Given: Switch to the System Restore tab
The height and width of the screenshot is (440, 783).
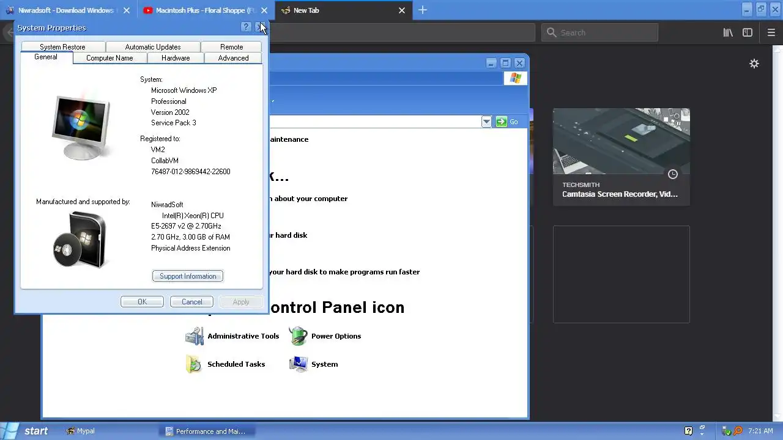Looking at the screenshot, I should coord(62,47).
